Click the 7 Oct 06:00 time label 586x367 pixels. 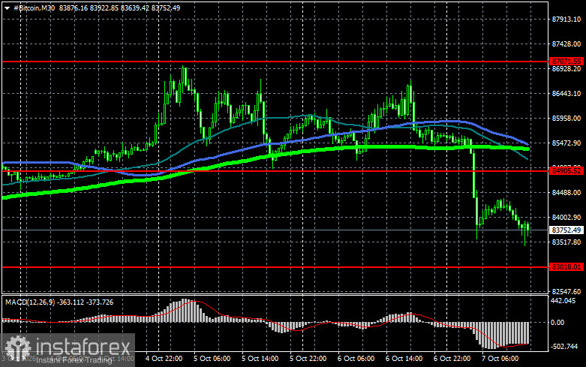coord(500,359)
